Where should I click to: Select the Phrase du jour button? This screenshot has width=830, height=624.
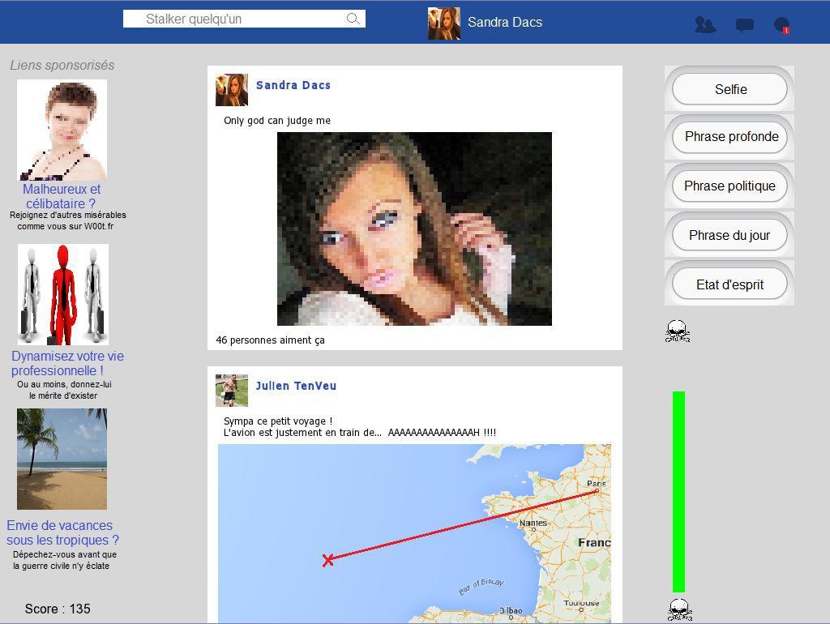[729, 235]
